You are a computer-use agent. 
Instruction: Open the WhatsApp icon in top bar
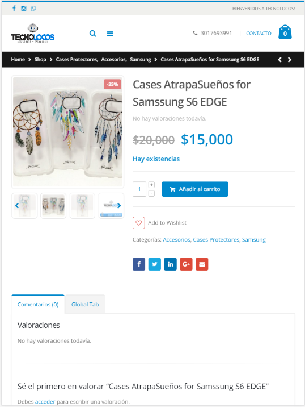33,9
